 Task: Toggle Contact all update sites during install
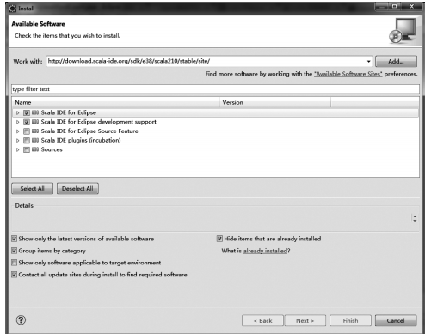[14, 275]
